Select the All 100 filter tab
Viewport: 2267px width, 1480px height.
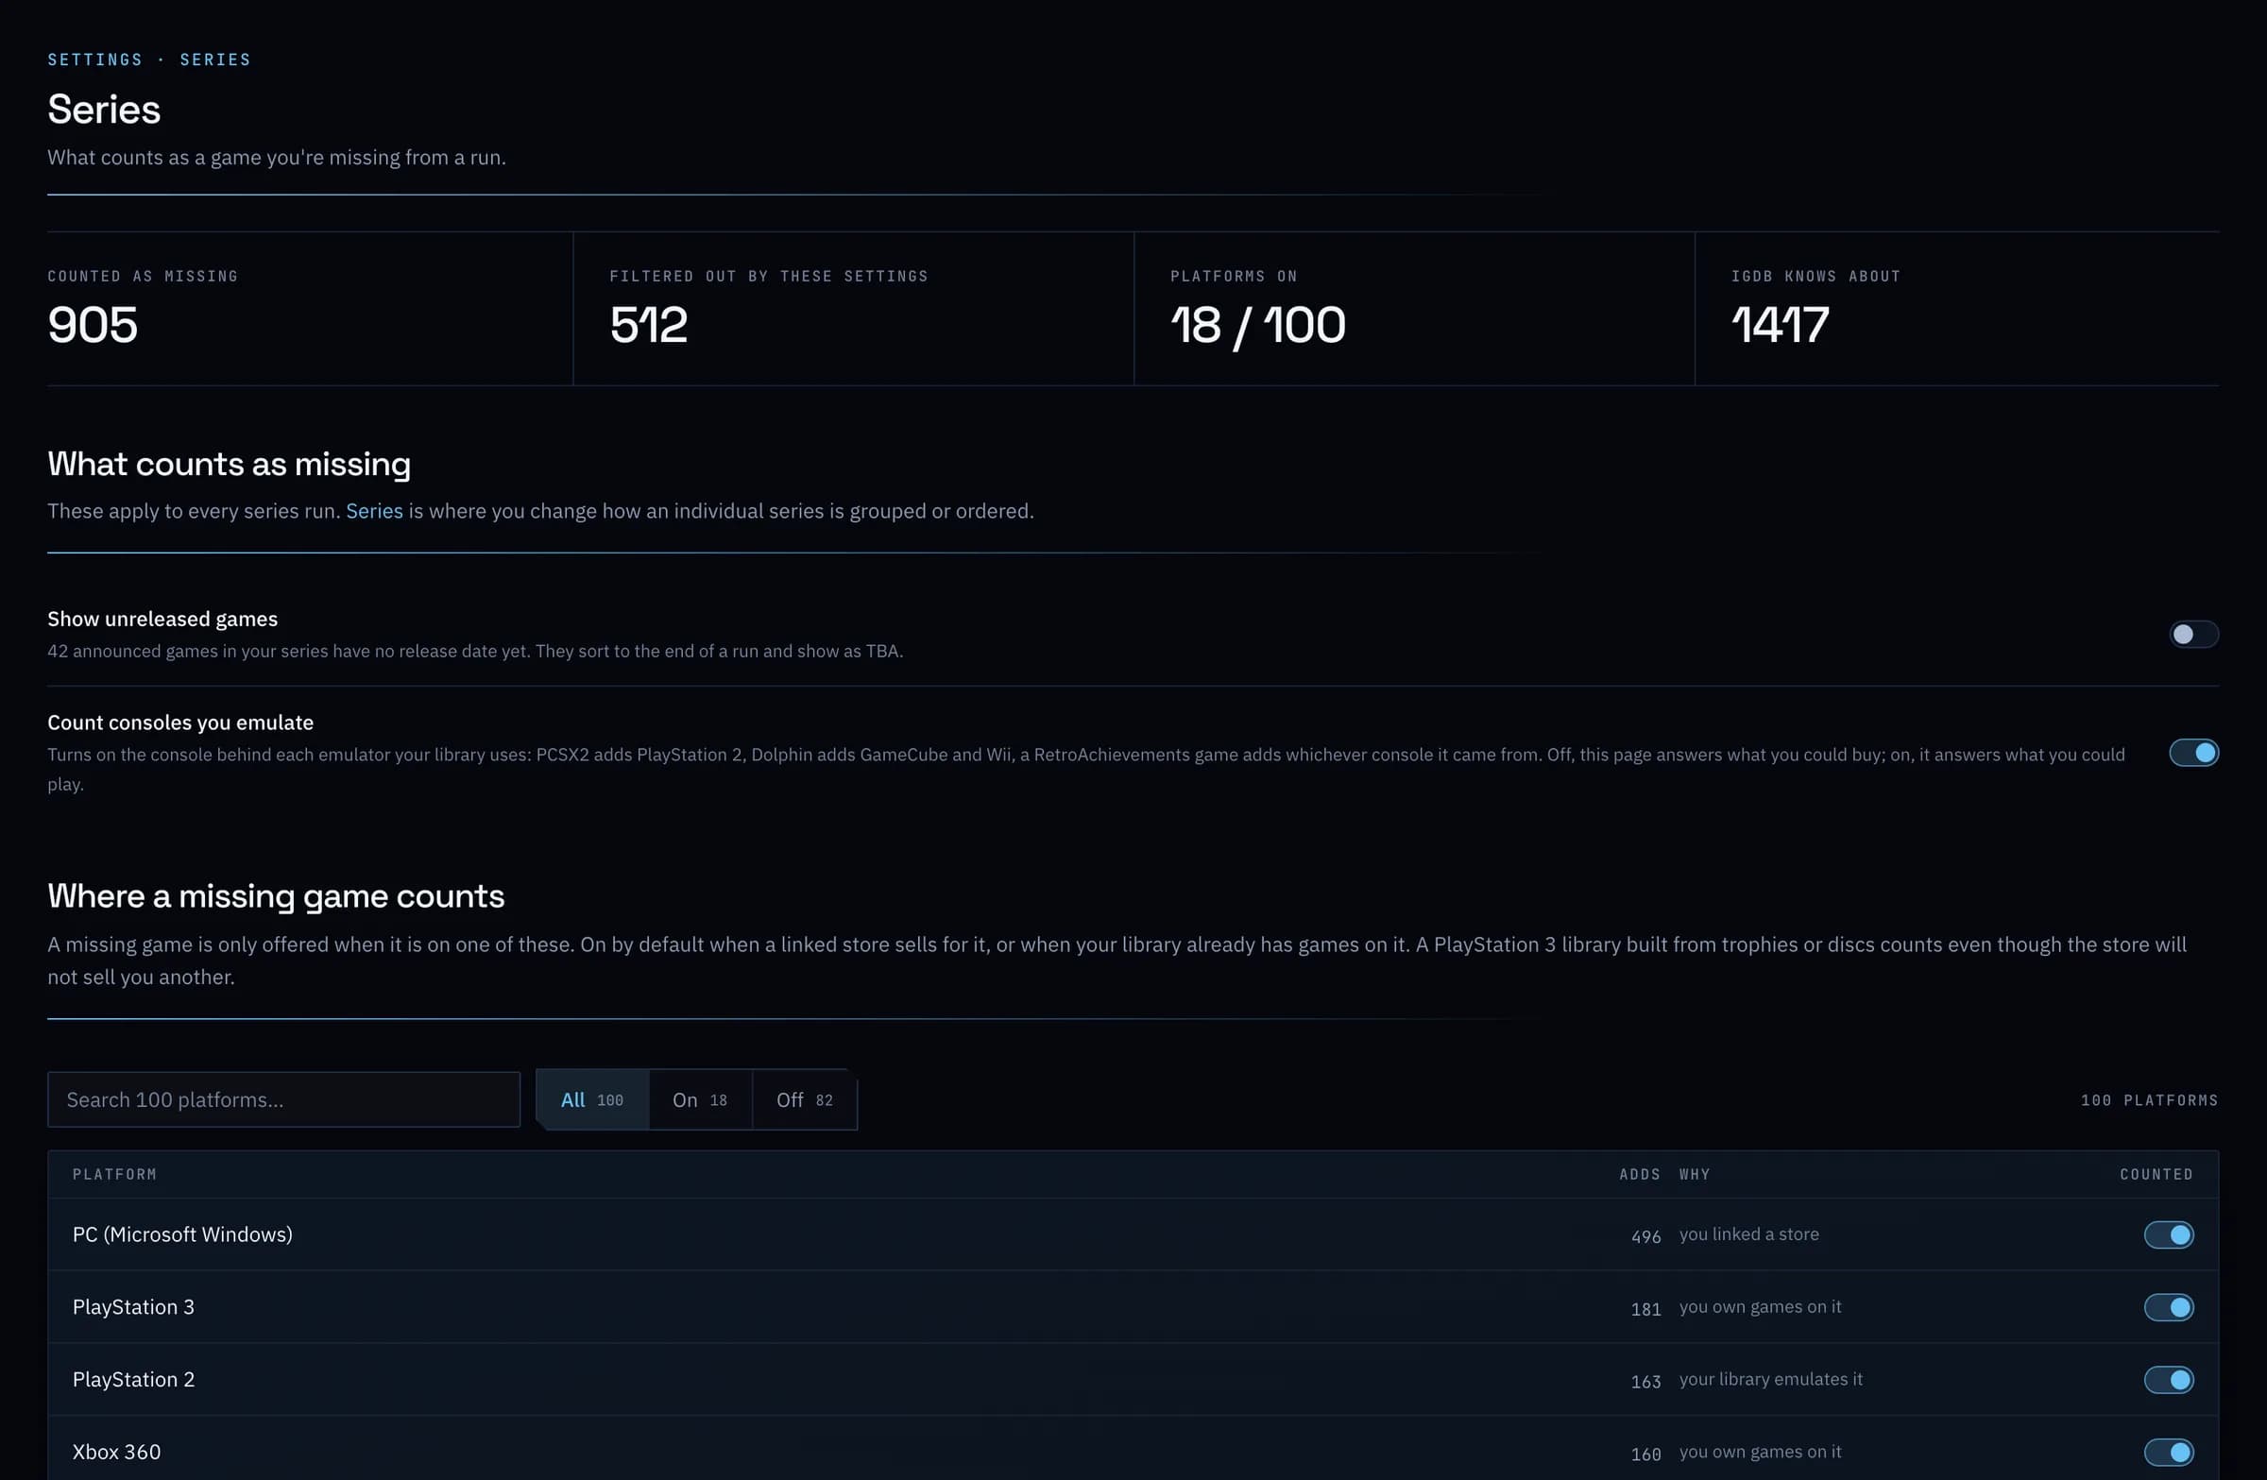coord(592,1099)
